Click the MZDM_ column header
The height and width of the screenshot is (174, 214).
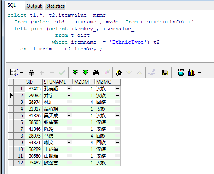pos(84,82)
